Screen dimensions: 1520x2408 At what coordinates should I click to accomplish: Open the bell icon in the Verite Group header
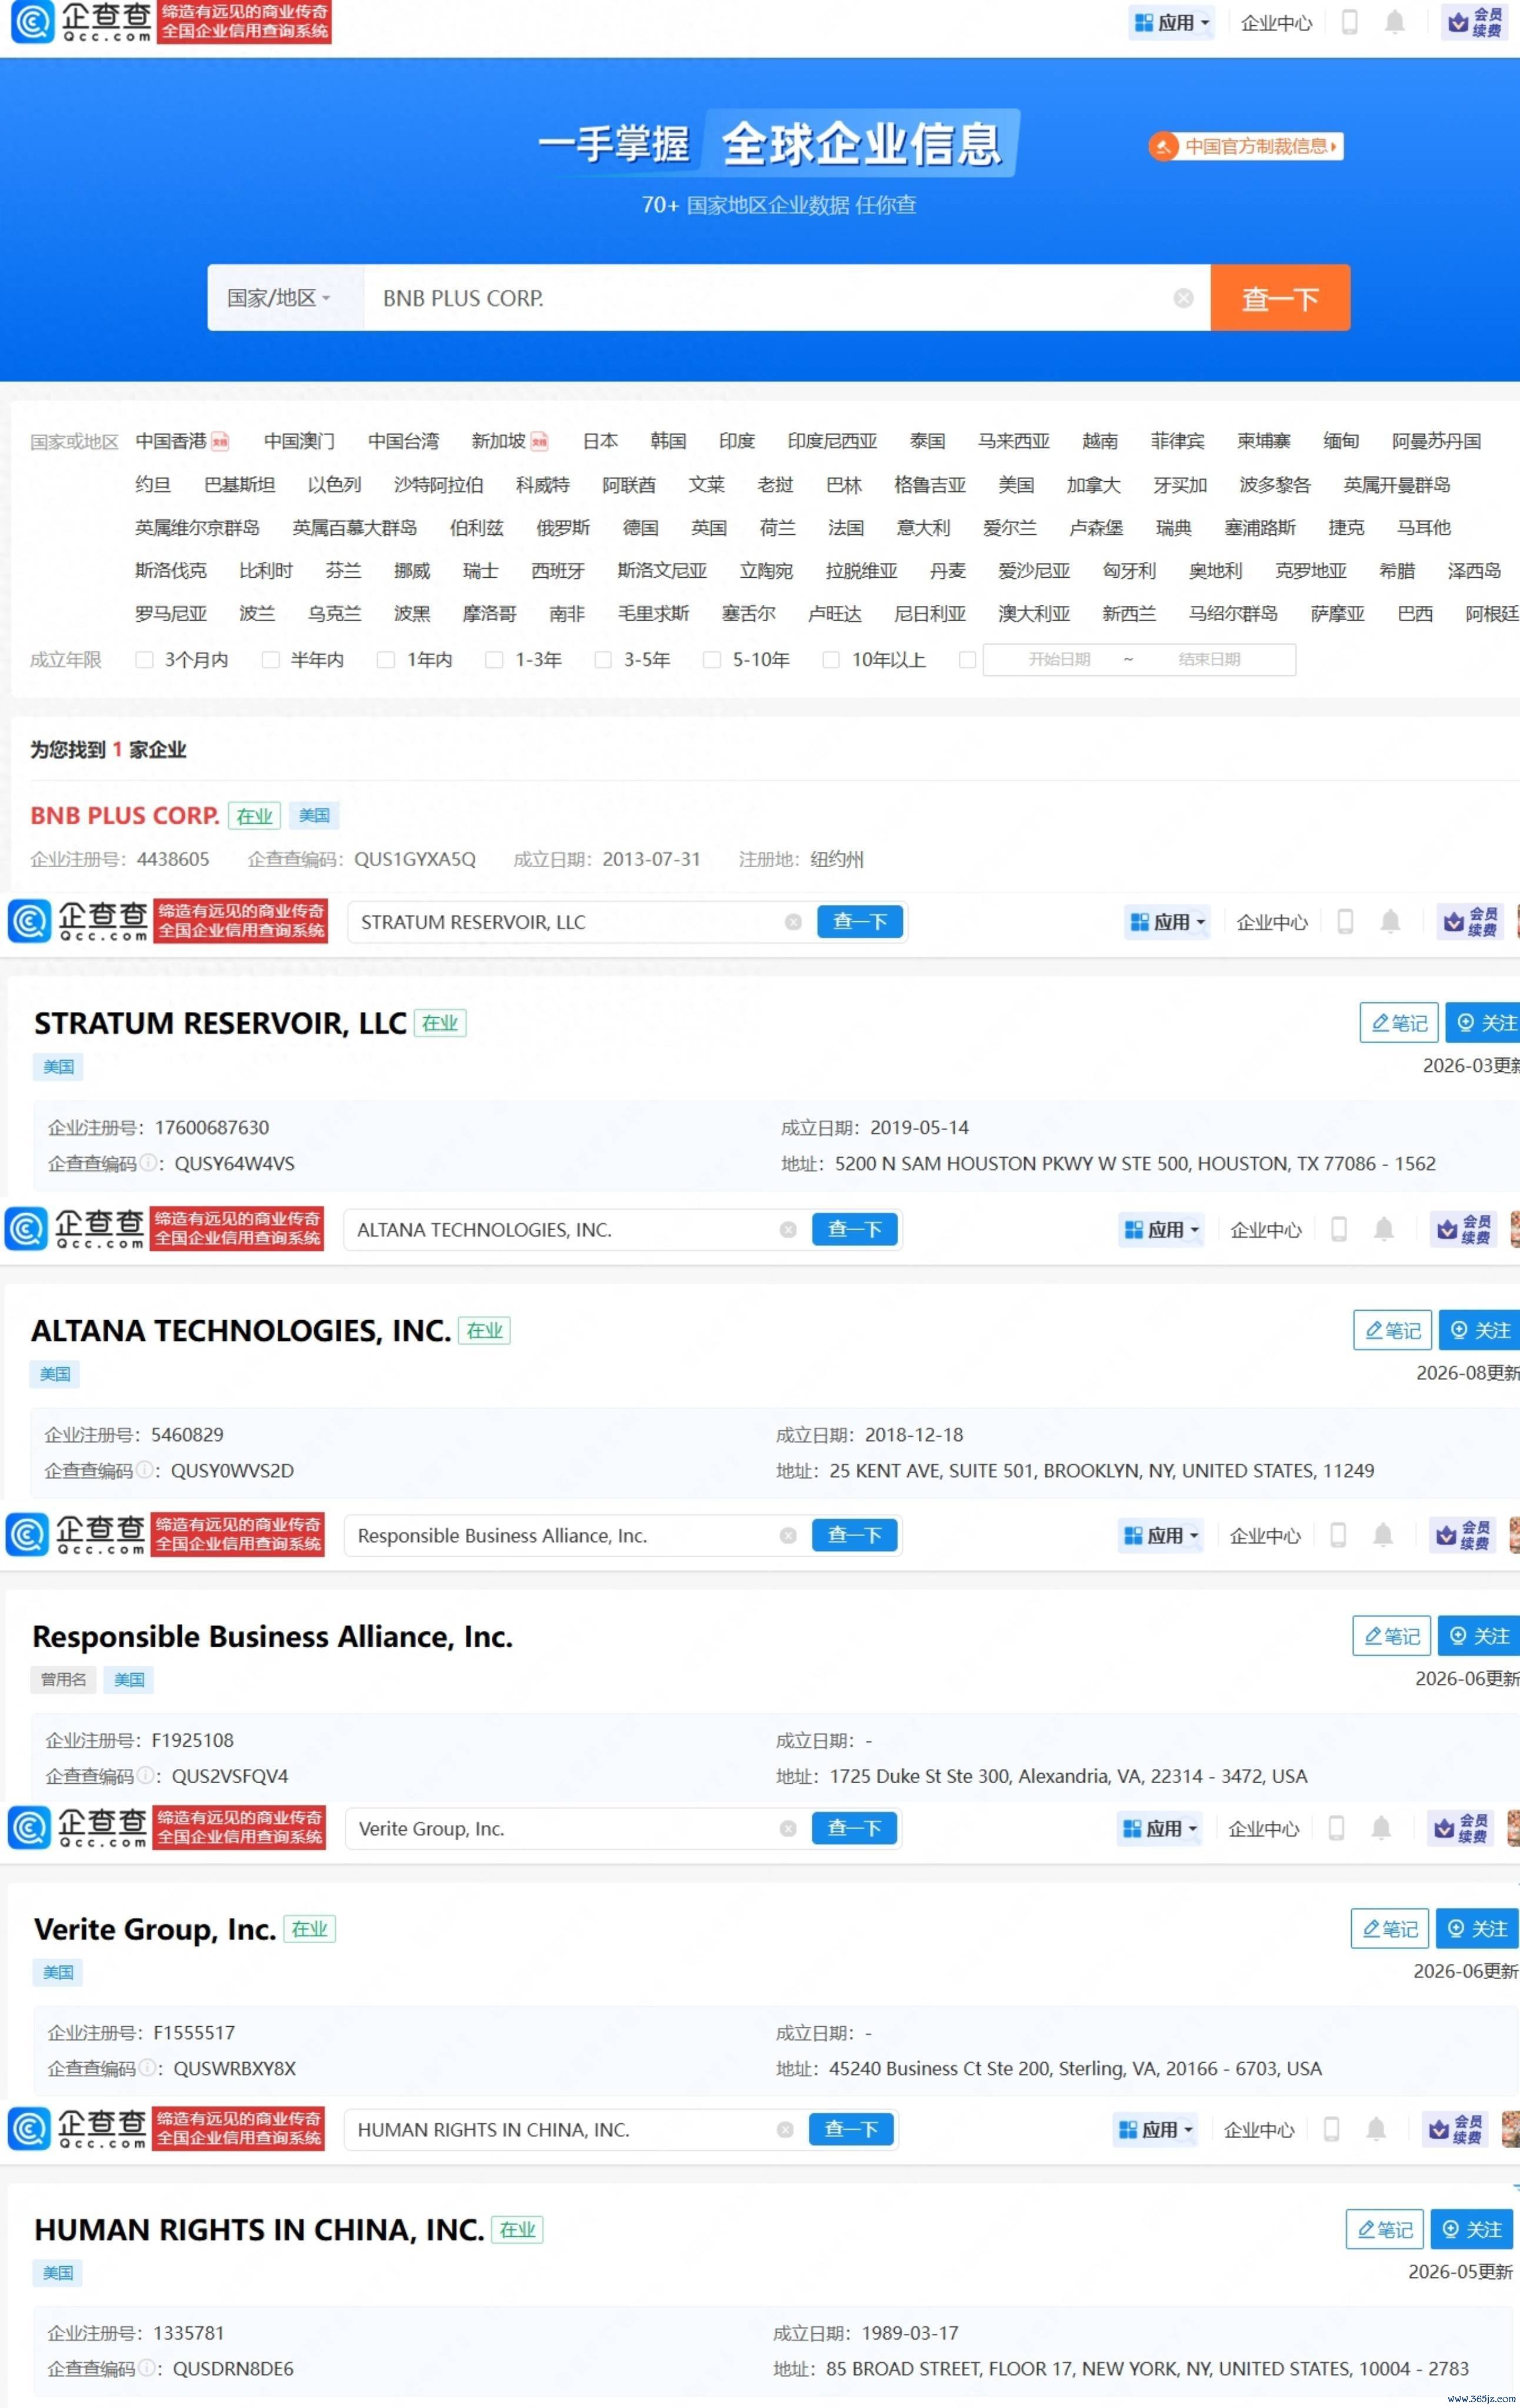(1381, 1828)
